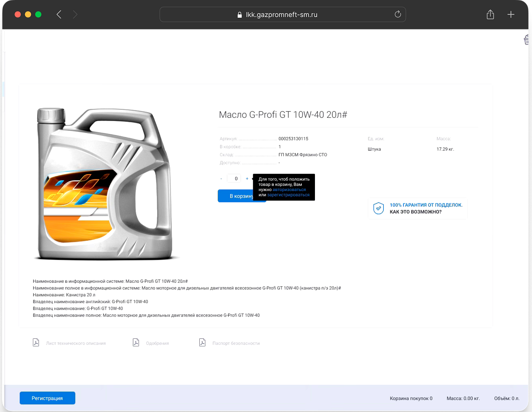Click the PDF icon for Лист технического описания
This screenshot has width=532, height=412.
[36, 342]
